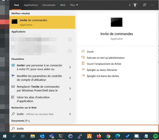Image resolution: width=159 pixels, height=140 pixels.
Task: Launch Google Chrome from the taskbar
Action: coord(108,136)
